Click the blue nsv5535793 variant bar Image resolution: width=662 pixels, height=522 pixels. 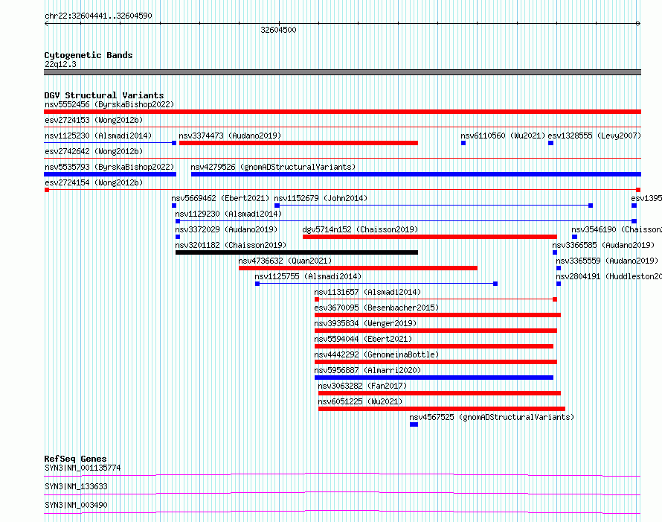pyautogui.click(x=110, y=174)
